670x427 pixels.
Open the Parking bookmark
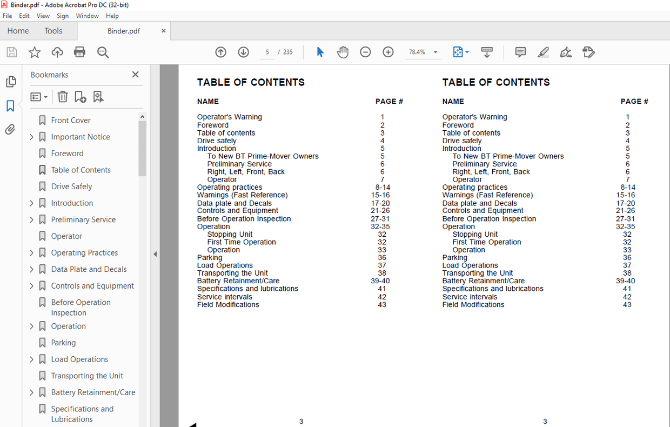(63, 343)
